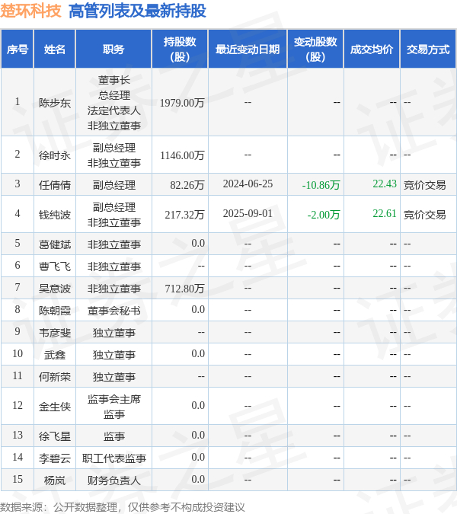This screenshot has width=457, height=514.
Task: Click the 楚环科技 company name in title
Action: pyautogui.click(x=30, y=11)
